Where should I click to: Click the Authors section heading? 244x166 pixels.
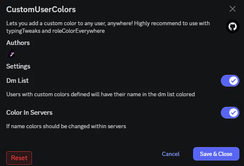18,43
